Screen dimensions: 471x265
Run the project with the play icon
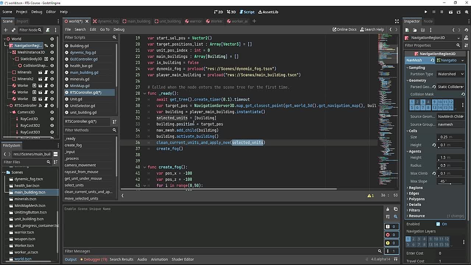click(426, 12)
